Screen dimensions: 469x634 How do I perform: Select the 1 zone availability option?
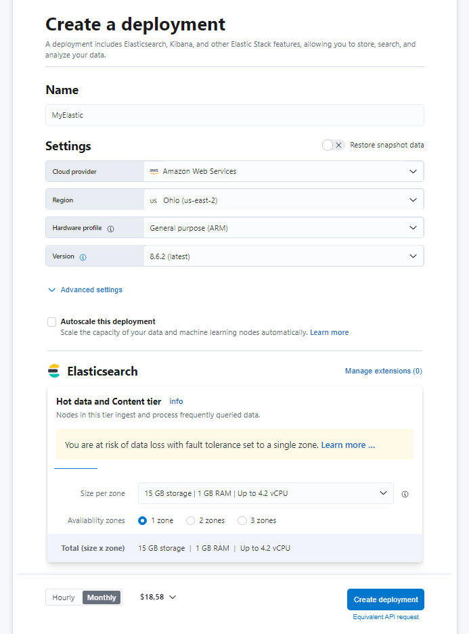[142, 520]
